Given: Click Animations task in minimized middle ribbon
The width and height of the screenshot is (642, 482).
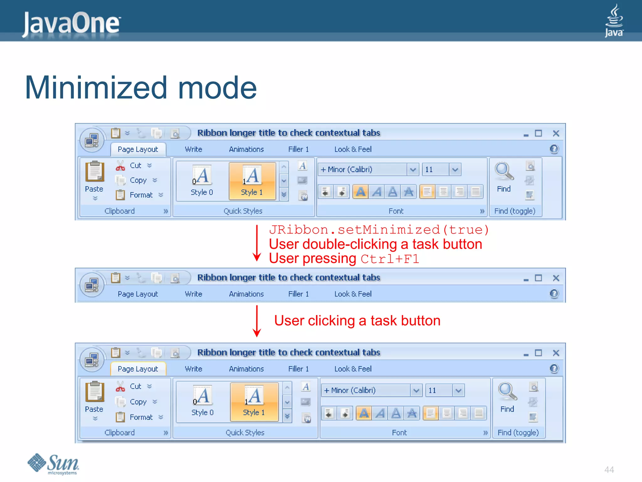Looking at the screenshot, I should tap(246, 294).
